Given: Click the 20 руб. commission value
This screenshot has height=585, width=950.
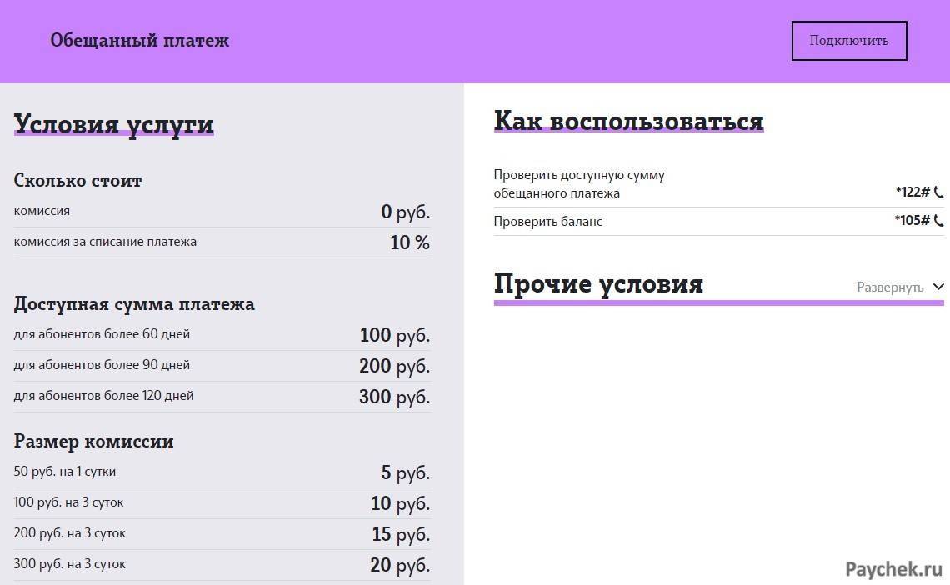Looking at the screenshot, I should 401,565.
